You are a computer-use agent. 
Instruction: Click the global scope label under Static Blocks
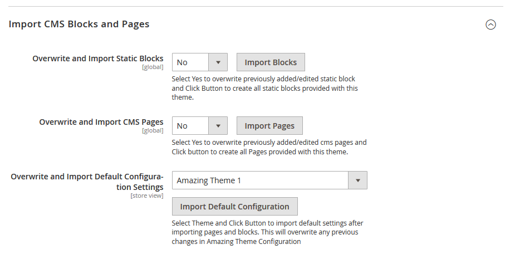click(x=153, y=67)
